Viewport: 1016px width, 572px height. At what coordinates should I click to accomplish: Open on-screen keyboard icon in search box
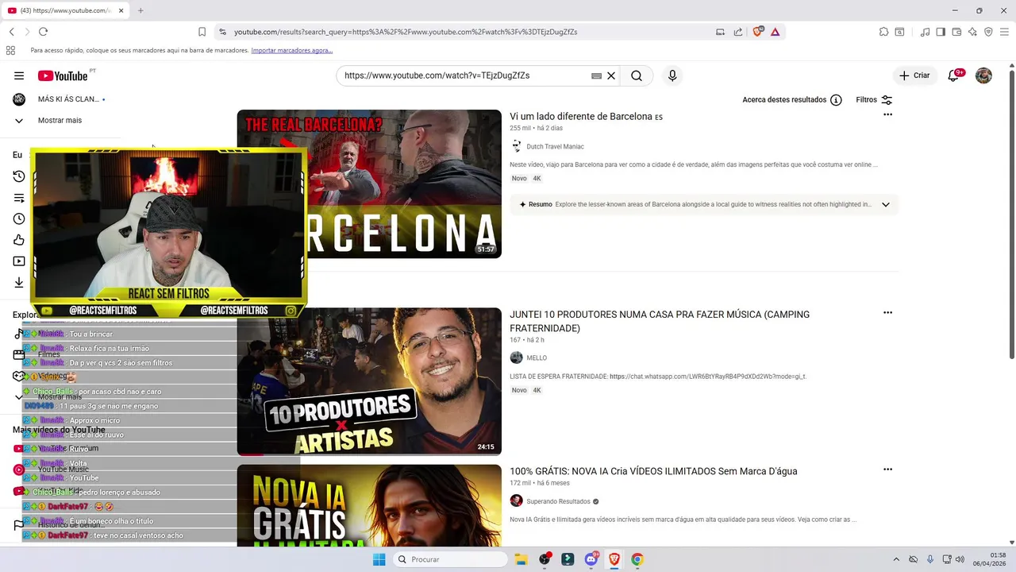596,75
